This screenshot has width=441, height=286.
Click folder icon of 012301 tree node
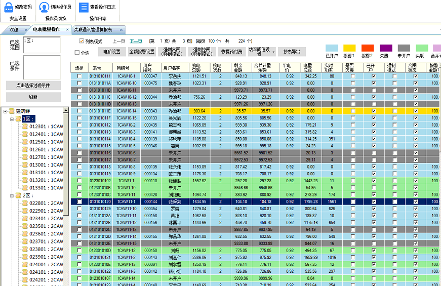pos(25,127)
